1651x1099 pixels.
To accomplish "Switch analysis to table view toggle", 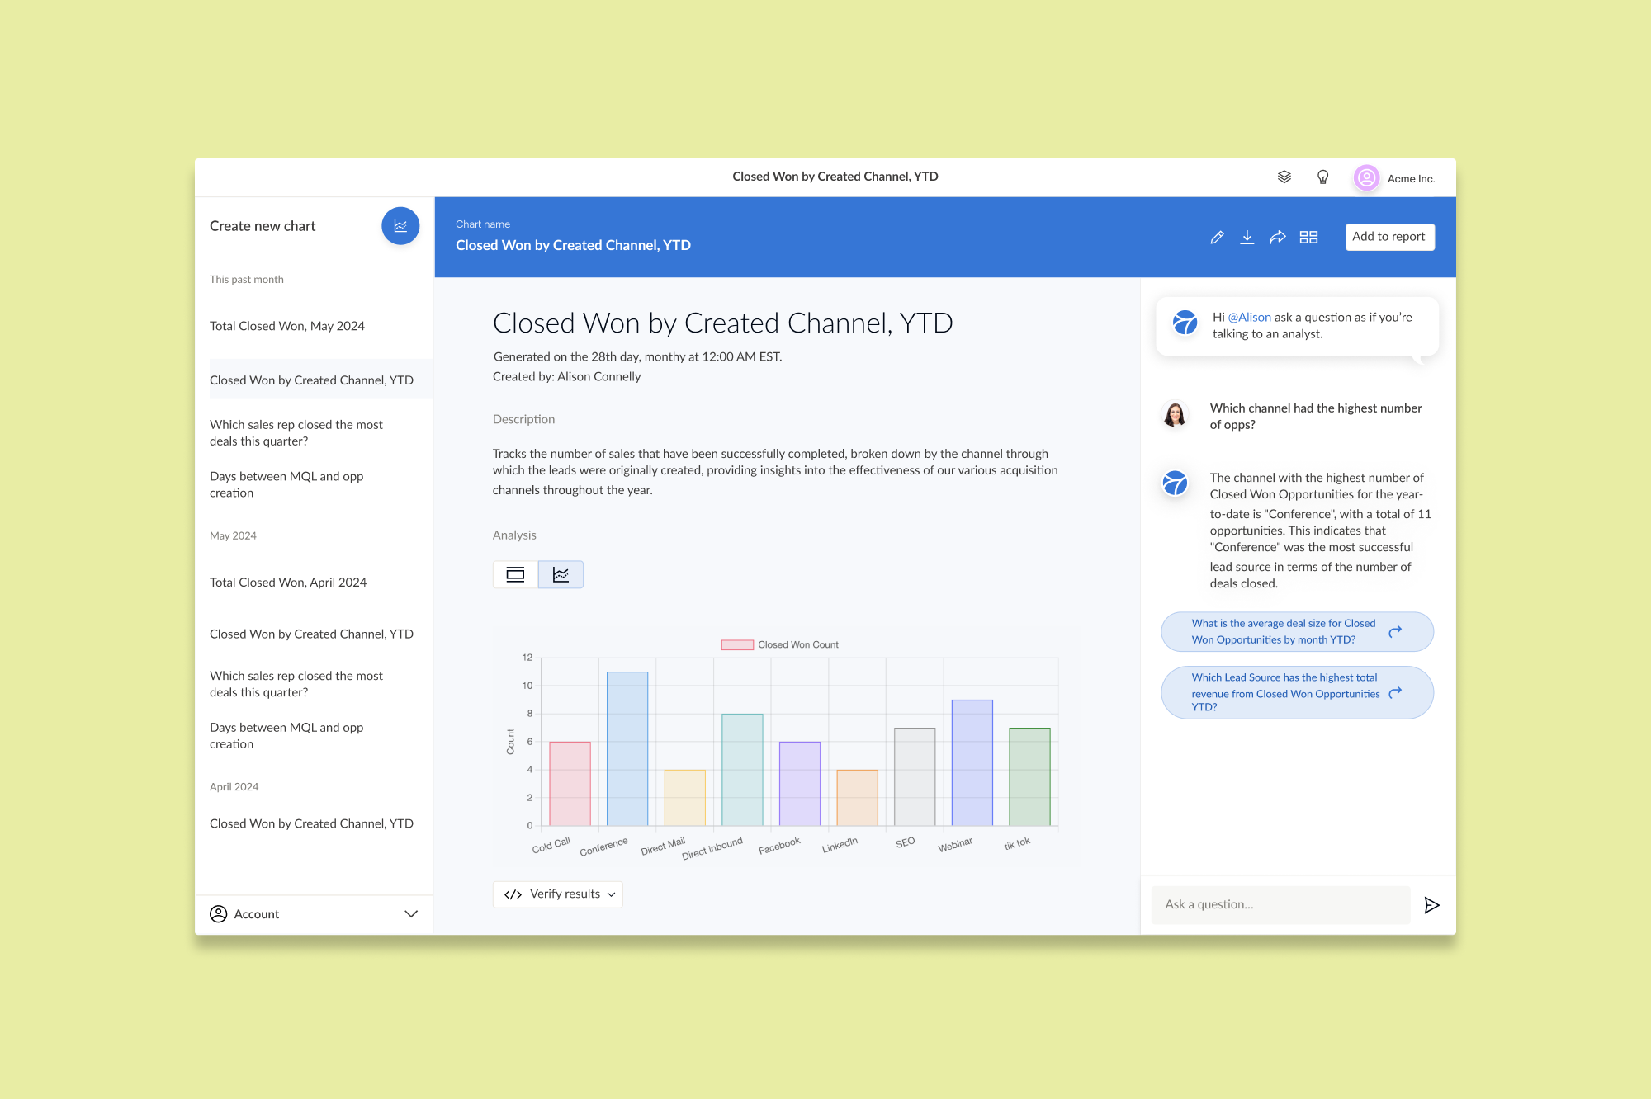I will [x=515, y=574].
